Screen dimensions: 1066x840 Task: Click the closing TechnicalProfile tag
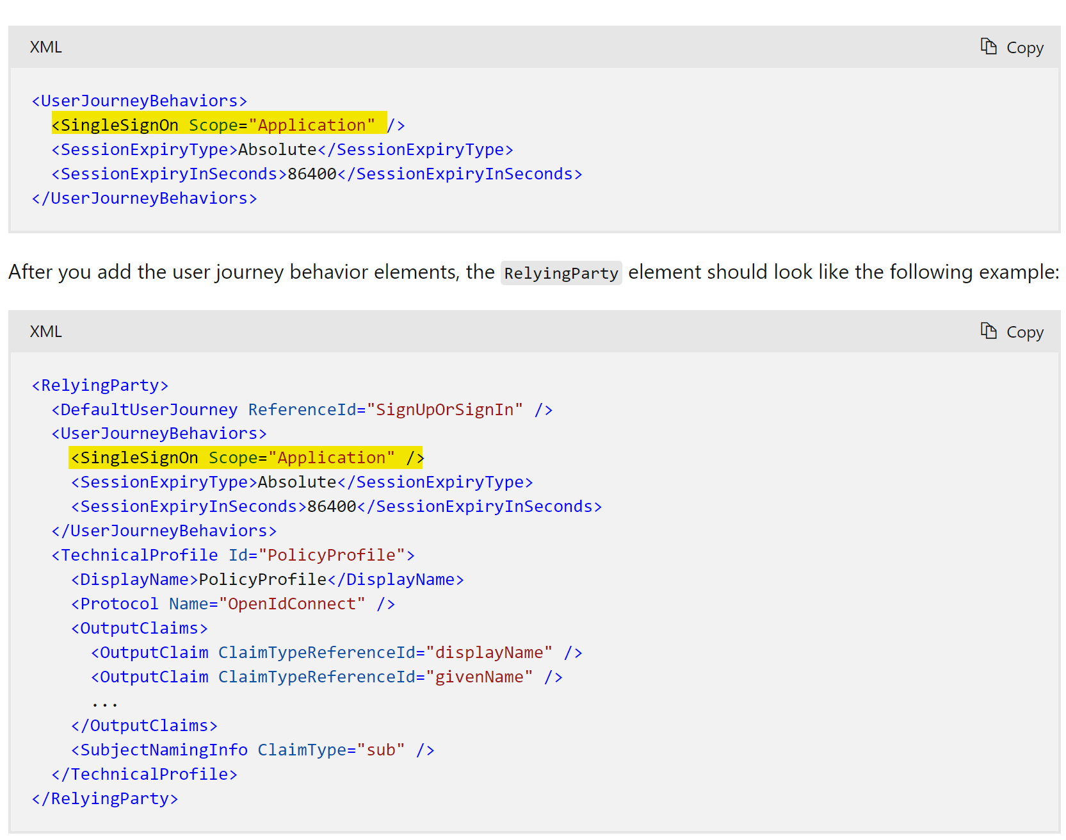(145, 774)
